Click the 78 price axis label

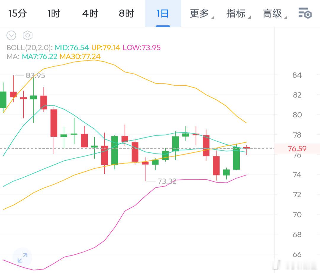click(x=297, y=135)
